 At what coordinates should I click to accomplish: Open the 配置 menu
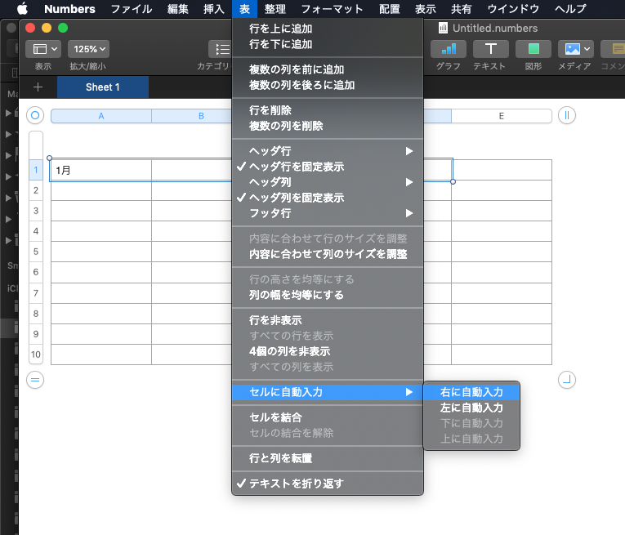point(390,8)
